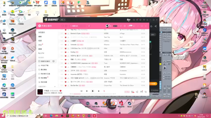
Task: Open MV badge on Bonnie & Clyde row
Action: (x=88, y=34)
